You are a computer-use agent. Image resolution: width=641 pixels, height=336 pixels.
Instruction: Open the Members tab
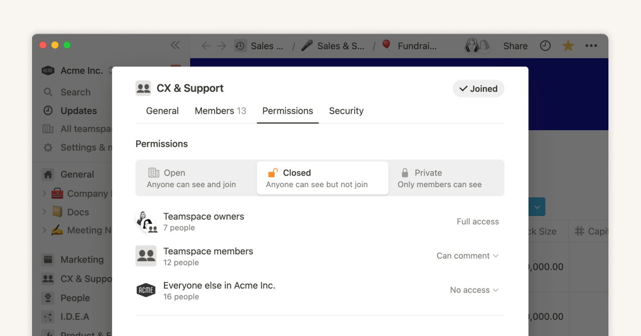coord(220,111)
